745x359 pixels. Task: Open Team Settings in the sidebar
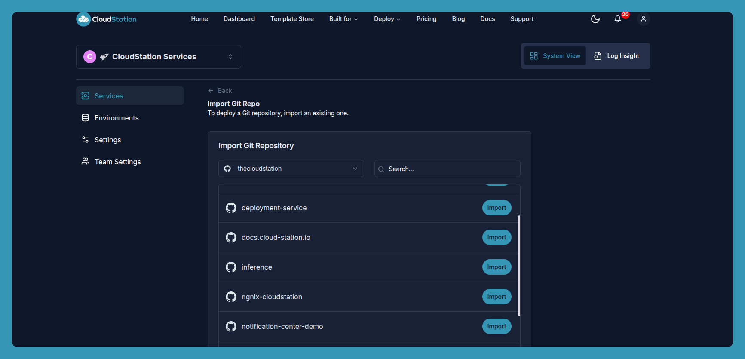tap(130, 162)
